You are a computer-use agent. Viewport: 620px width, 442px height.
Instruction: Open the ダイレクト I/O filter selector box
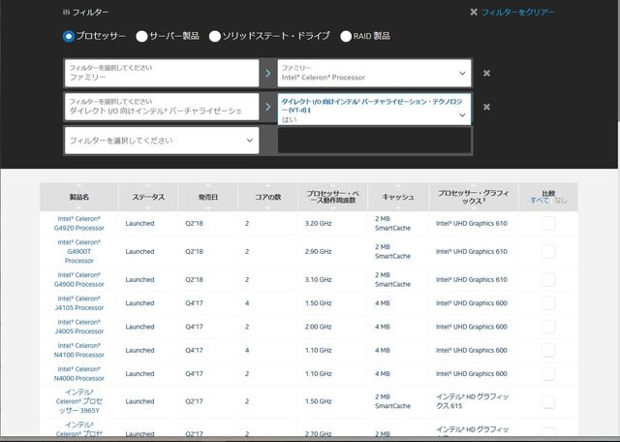(x=162, y=107)
